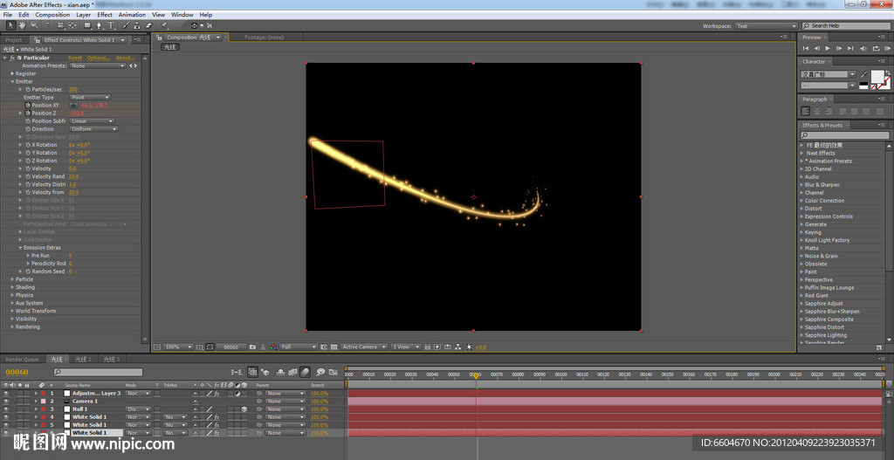Open Particular Options link
Image resolution: width=894 pixels, height=460 pixels.
tap(98, 58)
